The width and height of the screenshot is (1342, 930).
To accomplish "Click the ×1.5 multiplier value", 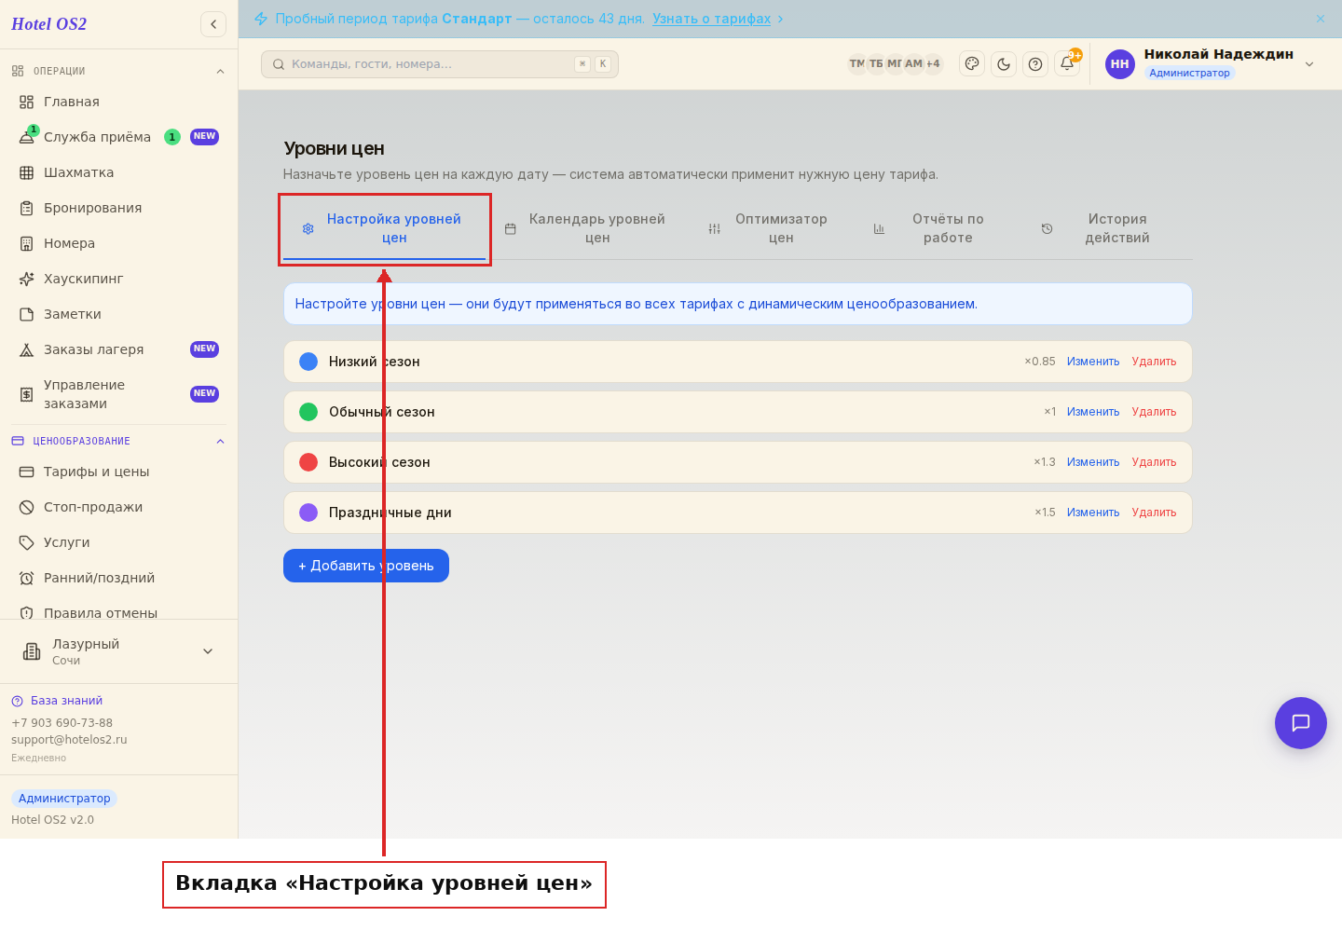I will point(1045,513).
